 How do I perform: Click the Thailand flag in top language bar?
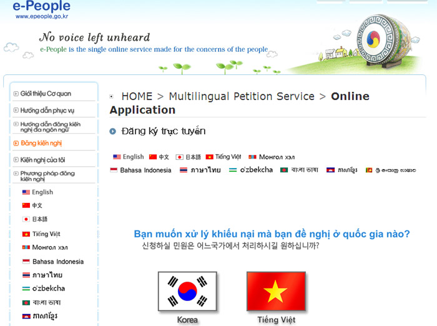(184, 170)
